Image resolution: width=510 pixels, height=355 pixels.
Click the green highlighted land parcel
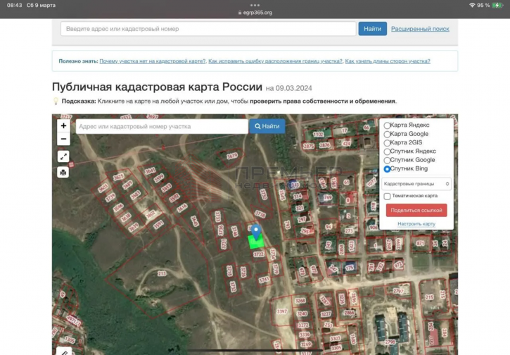pos(257,242)
